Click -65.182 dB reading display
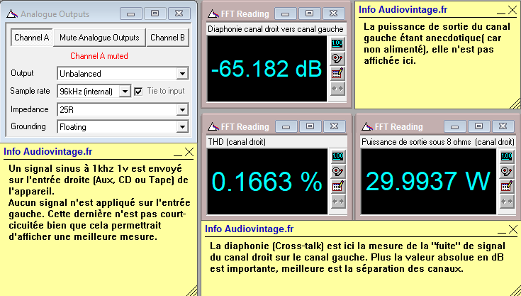This screenshot has height=296, width=521. (267, 69)
